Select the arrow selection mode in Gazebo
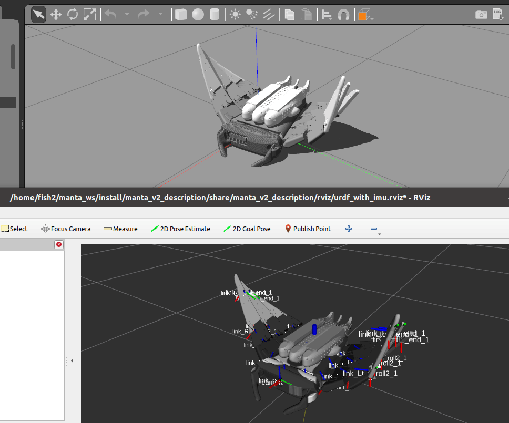The image size is (509, 423). 38,15
